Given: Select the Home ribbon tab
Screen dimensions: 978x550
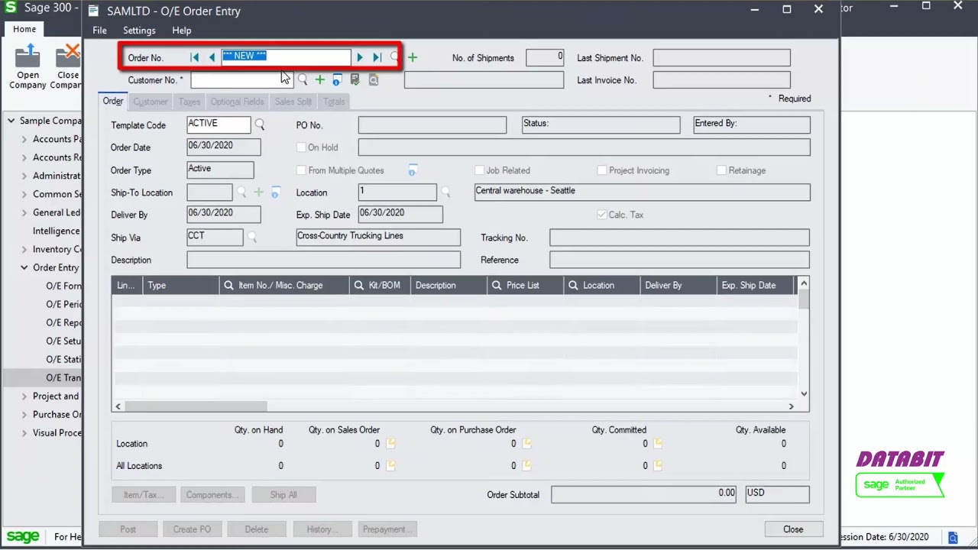Looking at the screenshot, I should click(24, 29).
